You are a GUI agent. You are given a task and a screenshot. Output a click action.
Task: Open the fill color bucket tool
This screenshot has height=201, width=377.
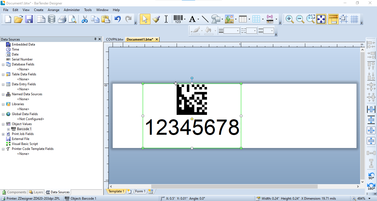pos(209,31)
